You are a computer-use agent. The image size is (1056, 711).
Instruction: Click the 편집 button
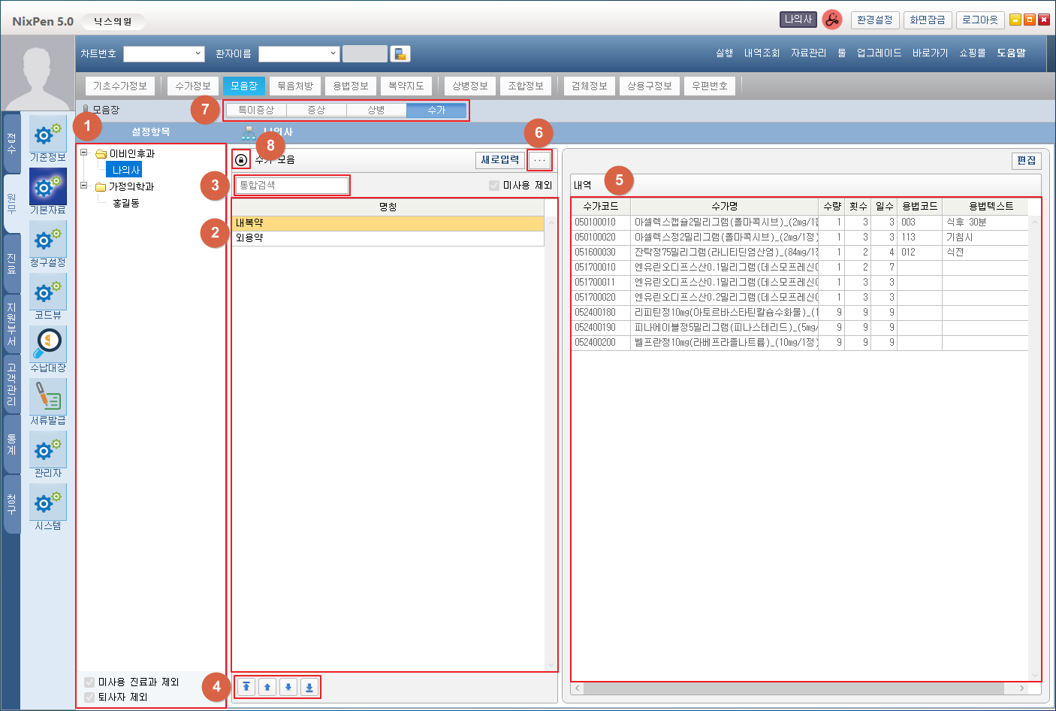point(1026,161)
